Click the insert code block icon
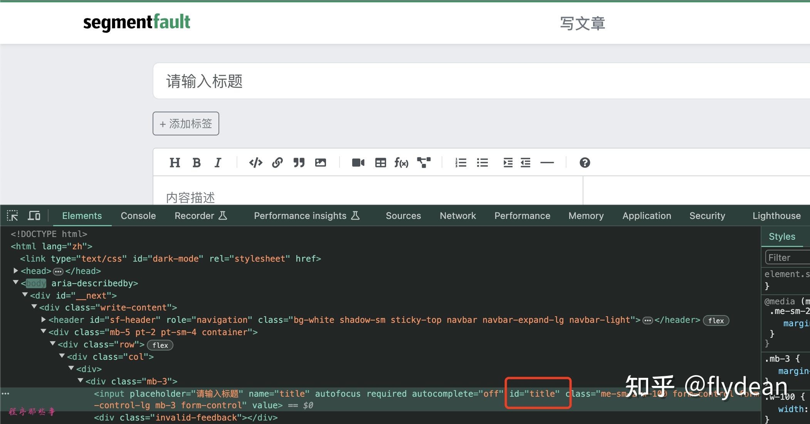810x424 pixels. (255, 162)
